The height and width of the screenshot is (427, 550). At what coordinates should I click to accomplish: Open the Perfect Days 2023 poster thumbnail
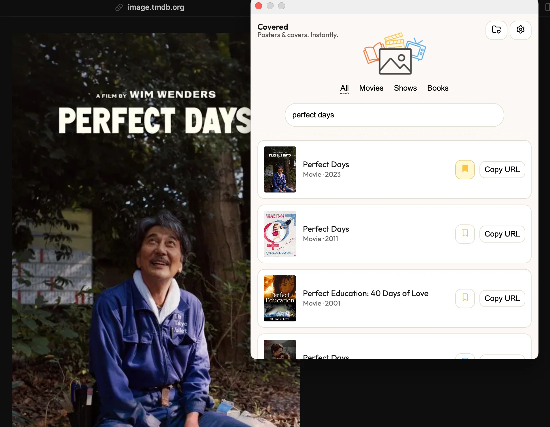click(280, 169)
